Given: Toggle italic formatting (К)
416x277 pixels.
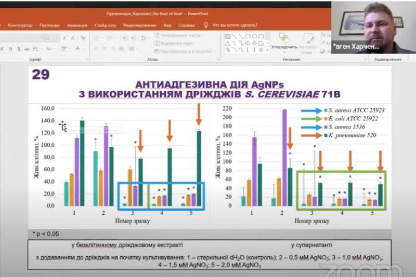Looking at the screenshot, I should tap(2, 49).
